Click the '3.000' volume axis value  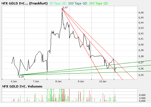tap(142, 98)
